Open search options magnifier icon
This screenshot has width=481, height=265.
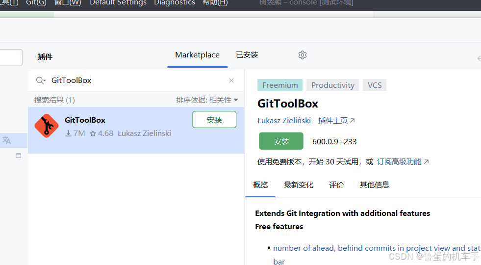tap(41, 80)
